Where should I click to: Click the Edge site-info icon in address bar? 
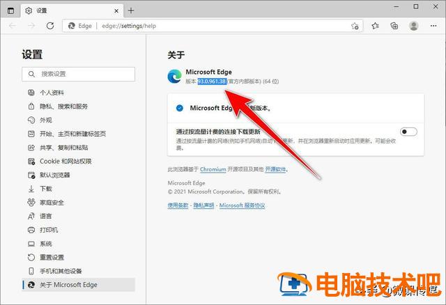(72, 26)
